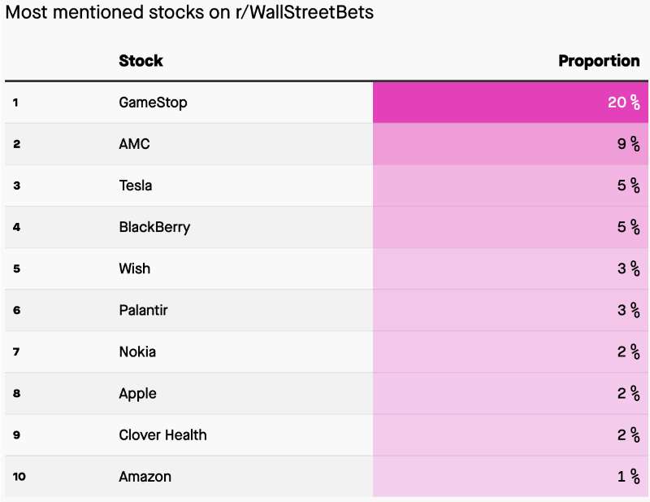Click the 9 % proportion cell for AMC

[x=510, y=144]
